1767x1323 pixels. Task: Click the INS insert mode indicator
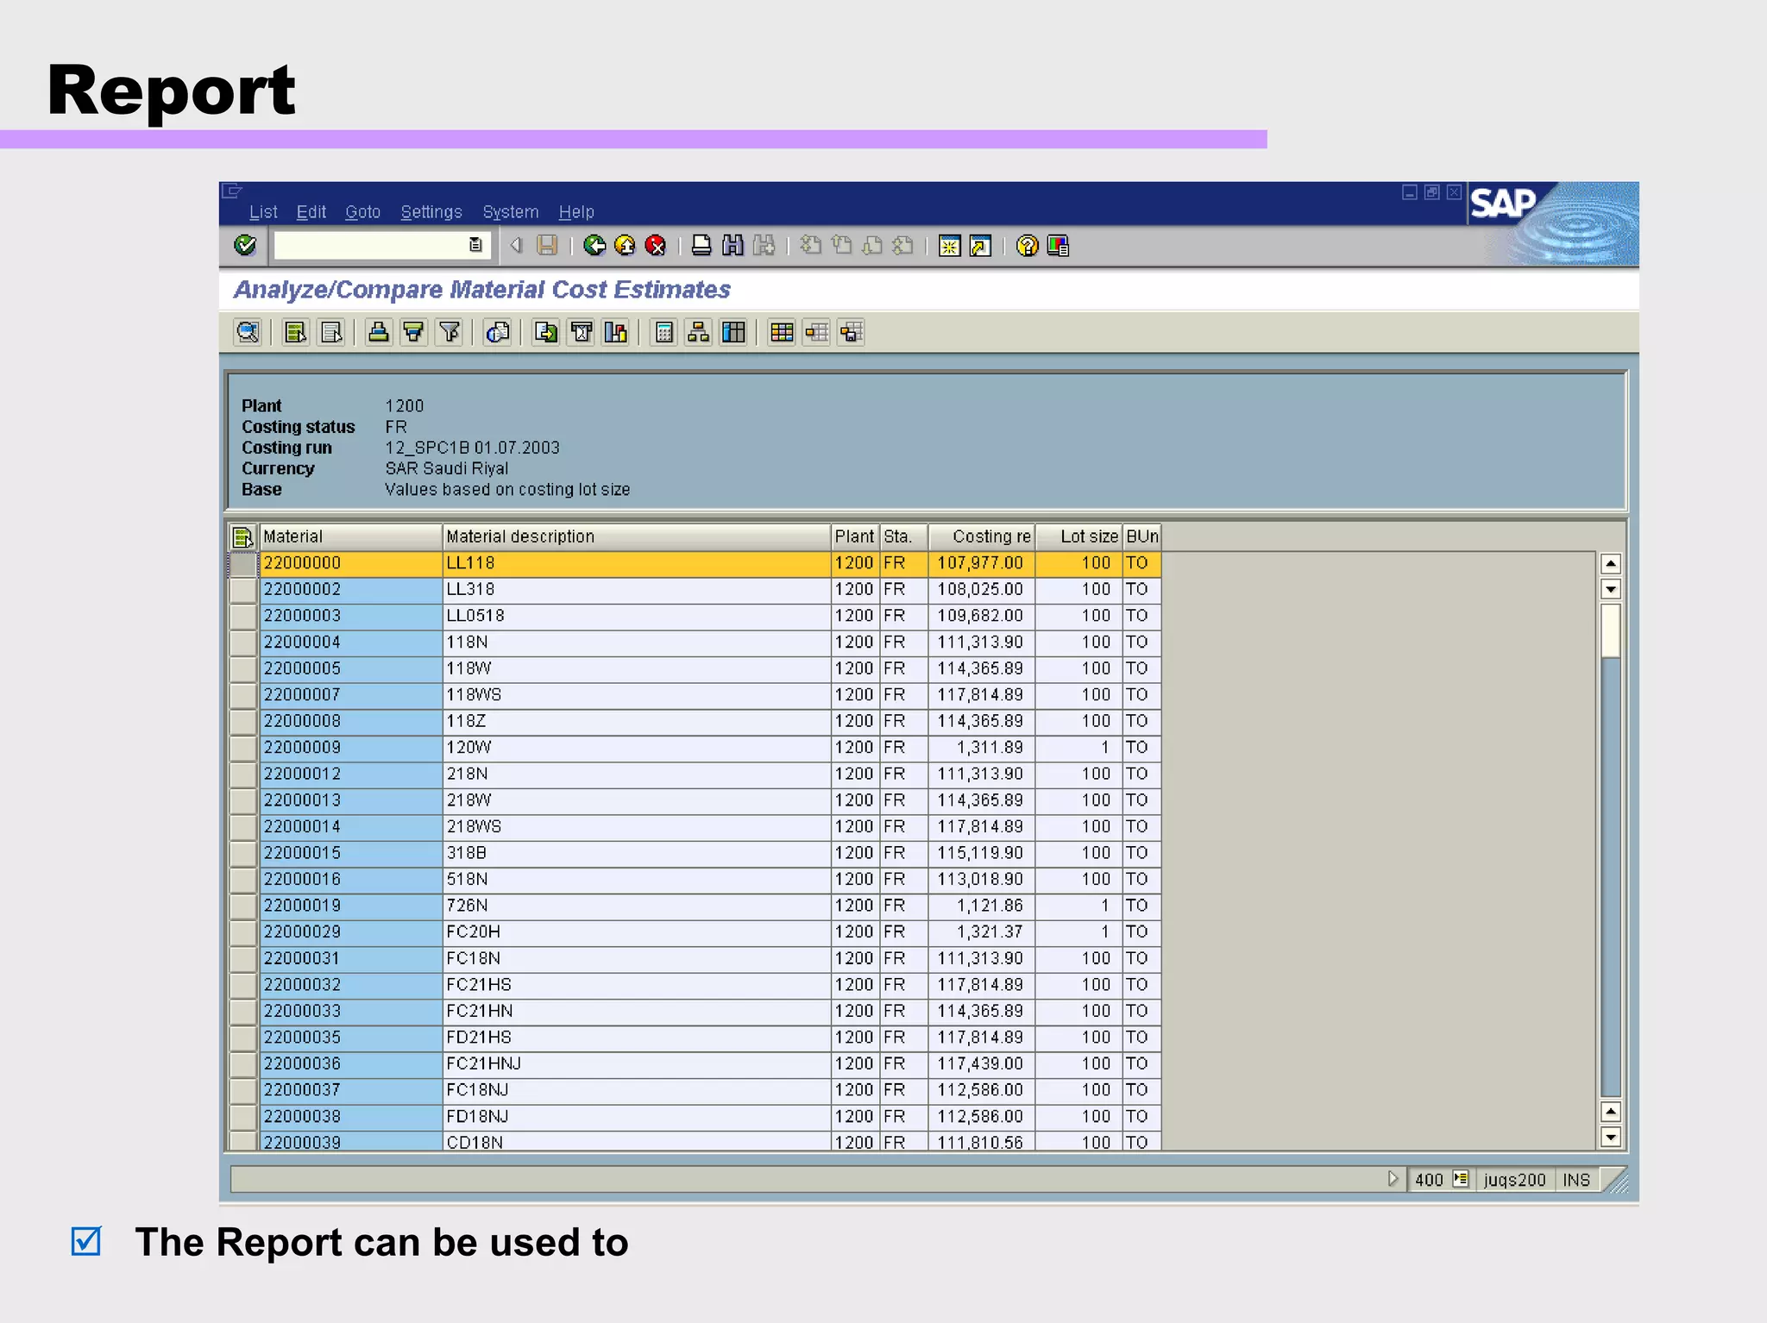click(1576, 1180)
